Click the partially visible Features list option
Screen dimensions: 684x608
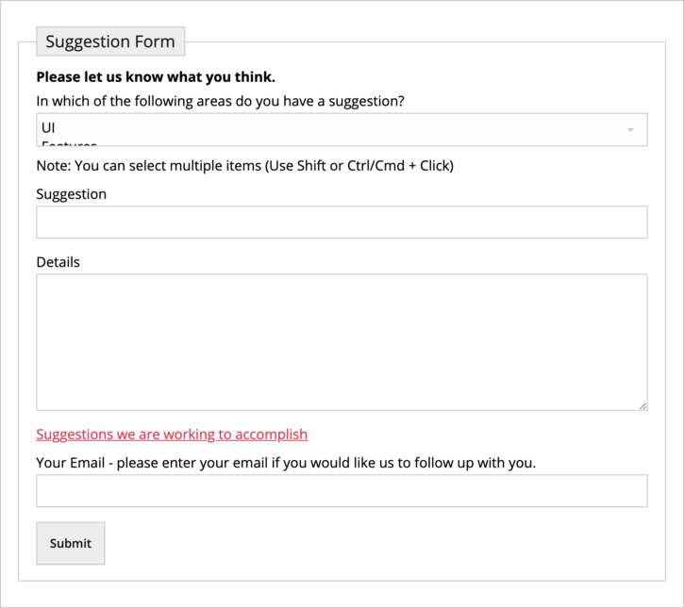[69, 143]
